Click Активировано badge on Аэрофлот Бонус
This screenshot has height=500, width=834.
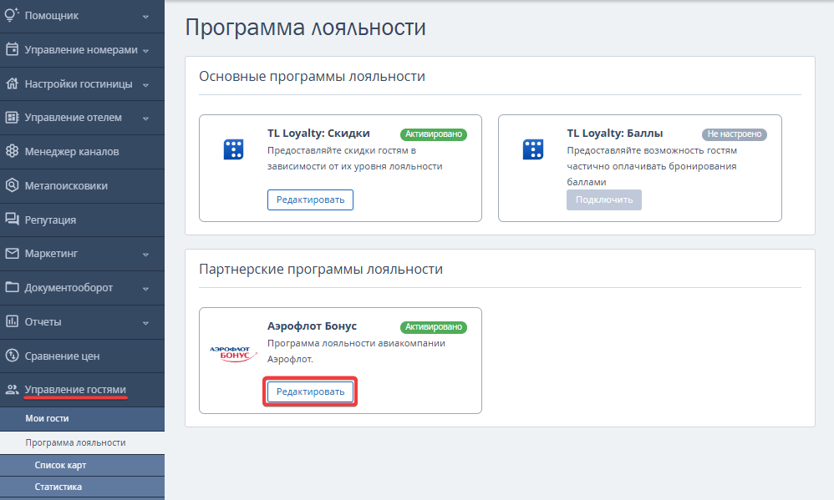434,326
